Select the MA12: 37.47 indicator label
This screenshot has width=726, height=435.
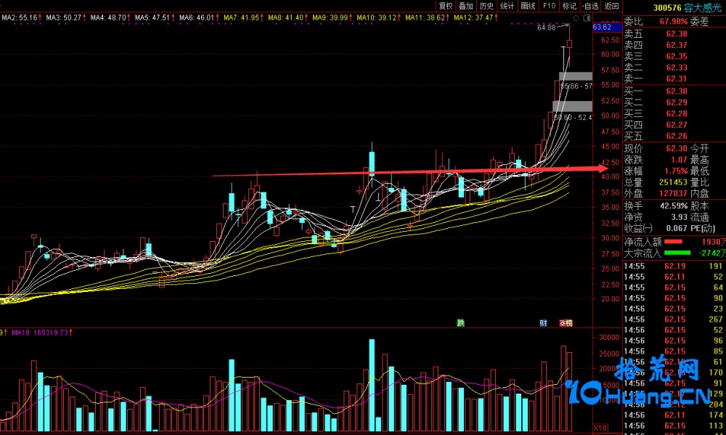click(x=476, y=17)
